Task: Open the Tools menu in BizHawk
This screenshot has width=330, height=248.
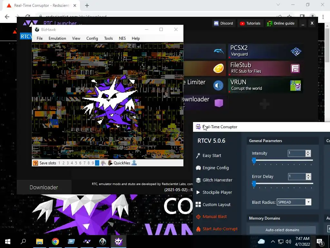Action: click(x=108, y=38)
